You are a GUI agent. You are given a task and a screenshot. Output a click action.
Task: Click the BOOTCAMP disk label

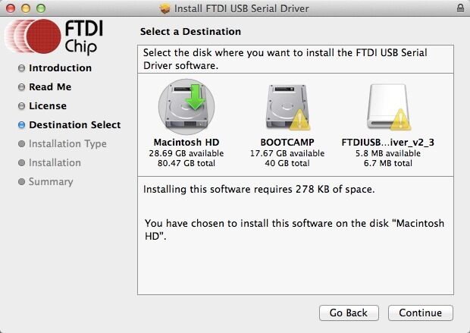tap(287, 142)
